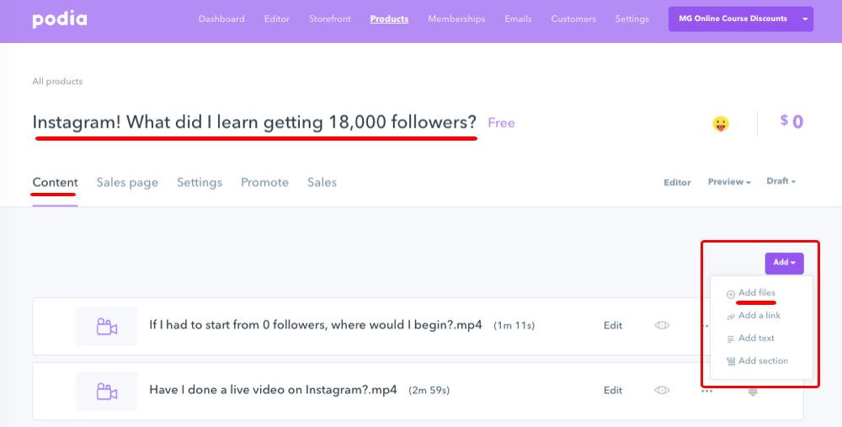The width and height of the screenshot is (842, 427).
Task: Click the Podia logo
Action: 60,19
